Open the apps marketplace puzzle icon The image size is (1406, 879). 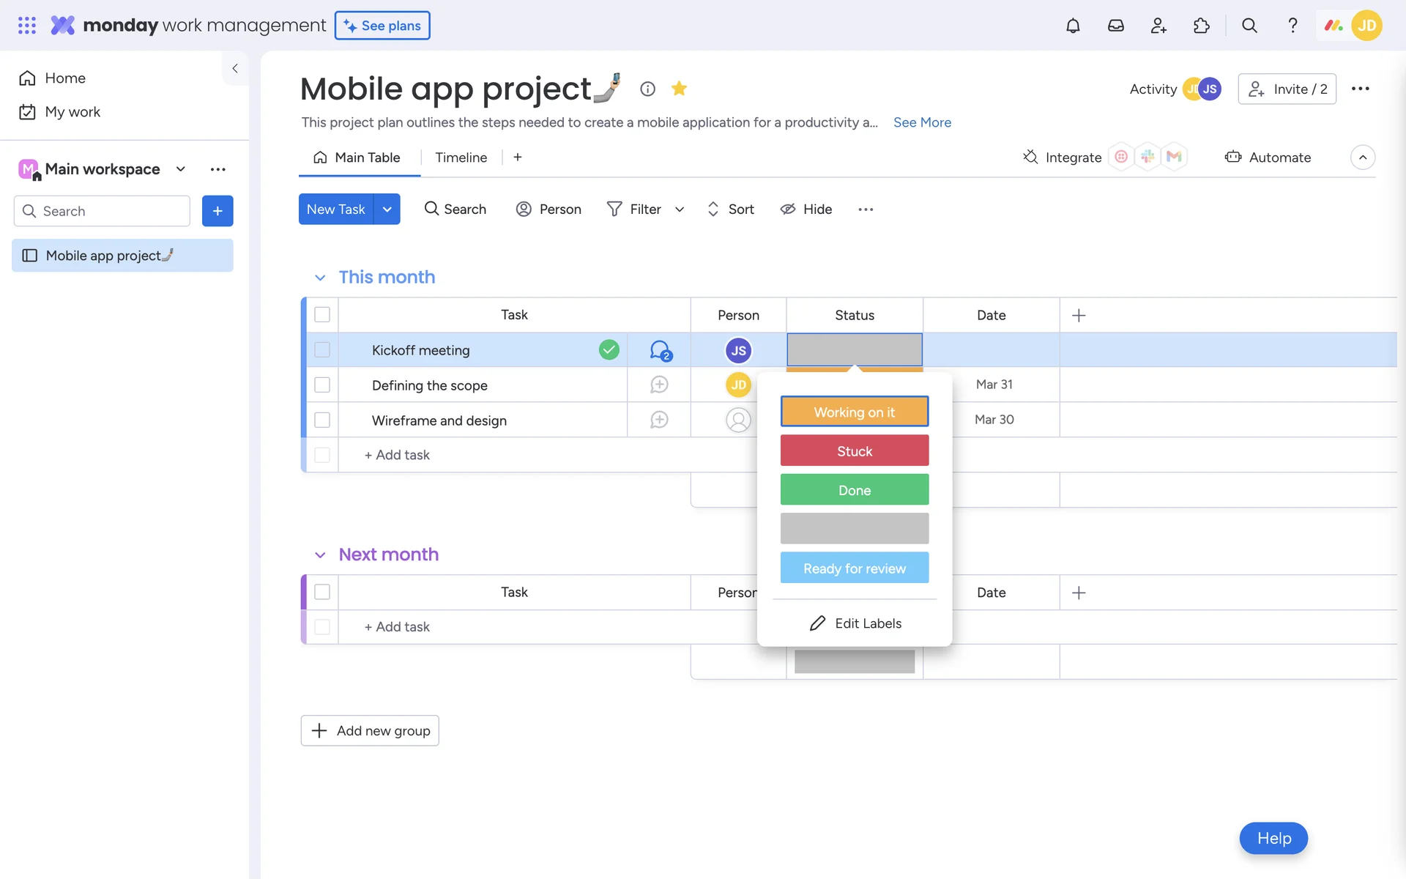pyautogui.click(x=1201, y=26)
